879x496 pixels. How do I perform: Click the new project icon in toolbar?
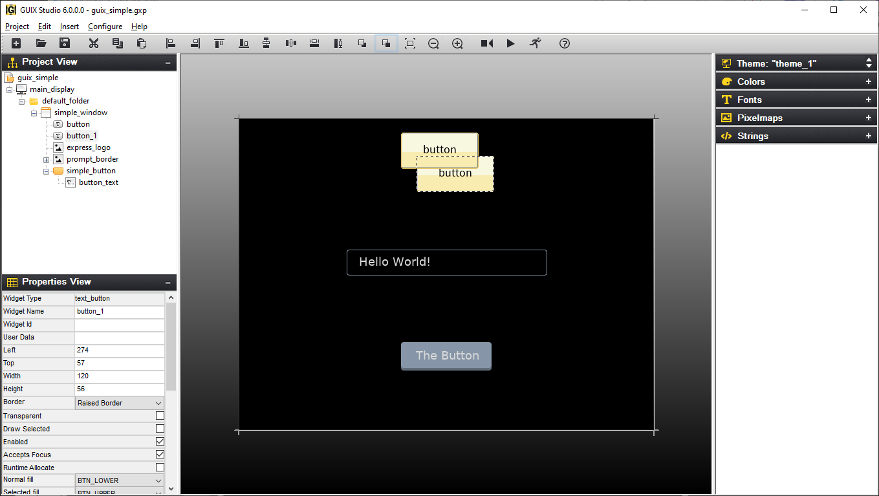coord(16,43)
